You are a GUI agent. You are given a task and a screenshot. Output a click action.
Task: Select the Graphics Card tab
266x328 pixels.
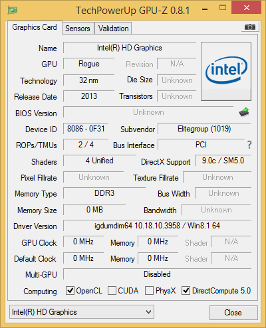pos(35,27)
